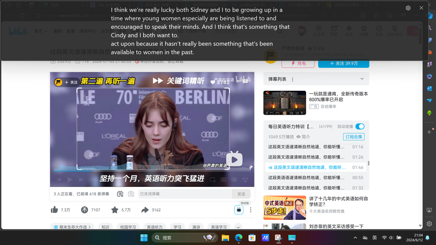Open the three-dot more menu beside likes
Viewport: 436px width, 245px height.
click(x=251, y=210)
